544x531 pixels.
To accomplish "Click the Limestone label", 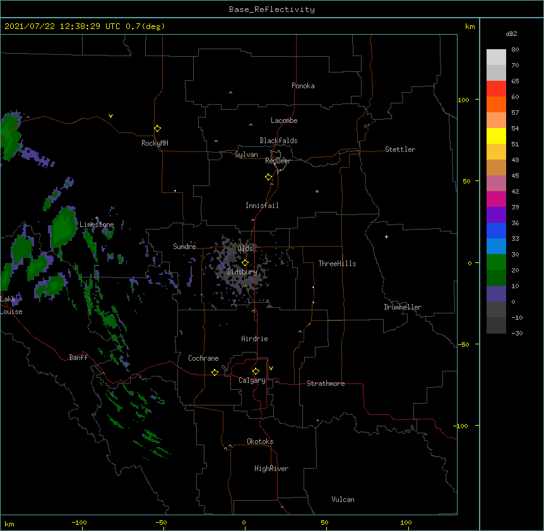I will pyautogui.click(x=97, y=225).
